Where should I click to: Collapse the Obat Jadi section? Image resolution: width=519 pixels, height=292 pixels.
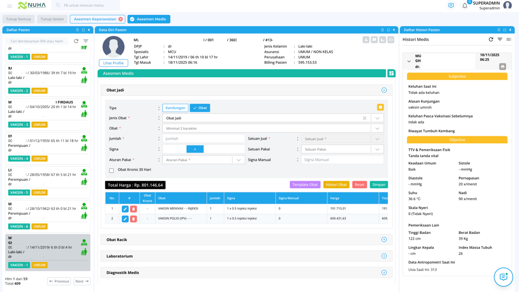pyautogui.click(x=384, y=90)
